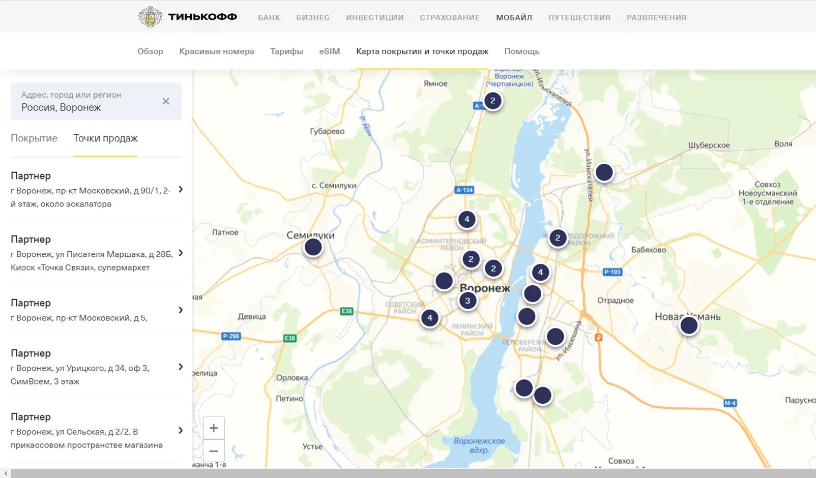The width and height of the screenshot is (816, 478).
Task: Select address 'пр-кт Московский, д 90/1'
Action: click(x=91, y=197)
